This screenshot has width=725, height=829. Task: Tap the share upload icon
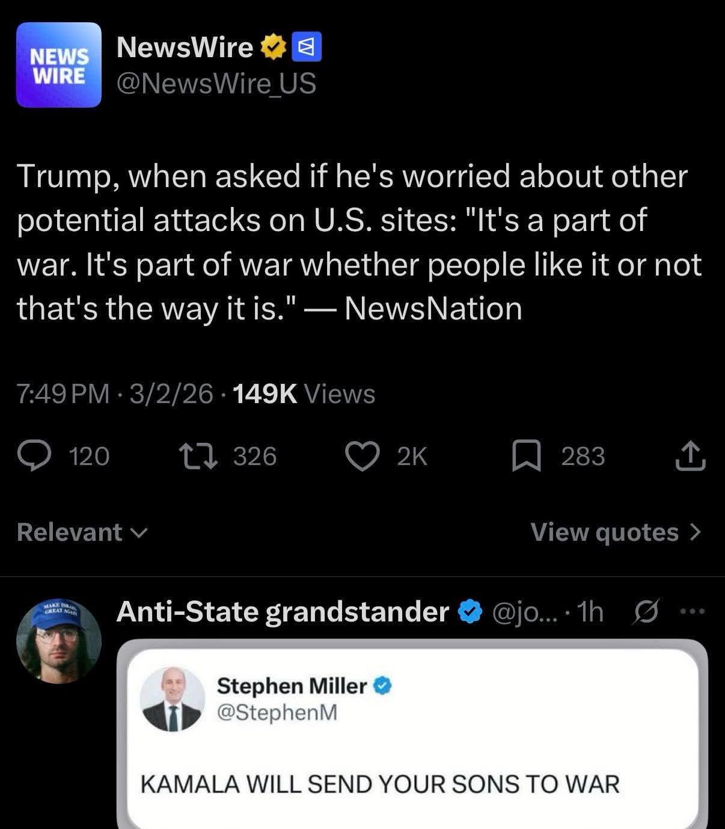coord(690,456)
